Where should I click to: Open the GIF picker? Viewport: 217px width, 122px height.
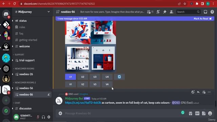pyautogui.click(x=197, y=114)
